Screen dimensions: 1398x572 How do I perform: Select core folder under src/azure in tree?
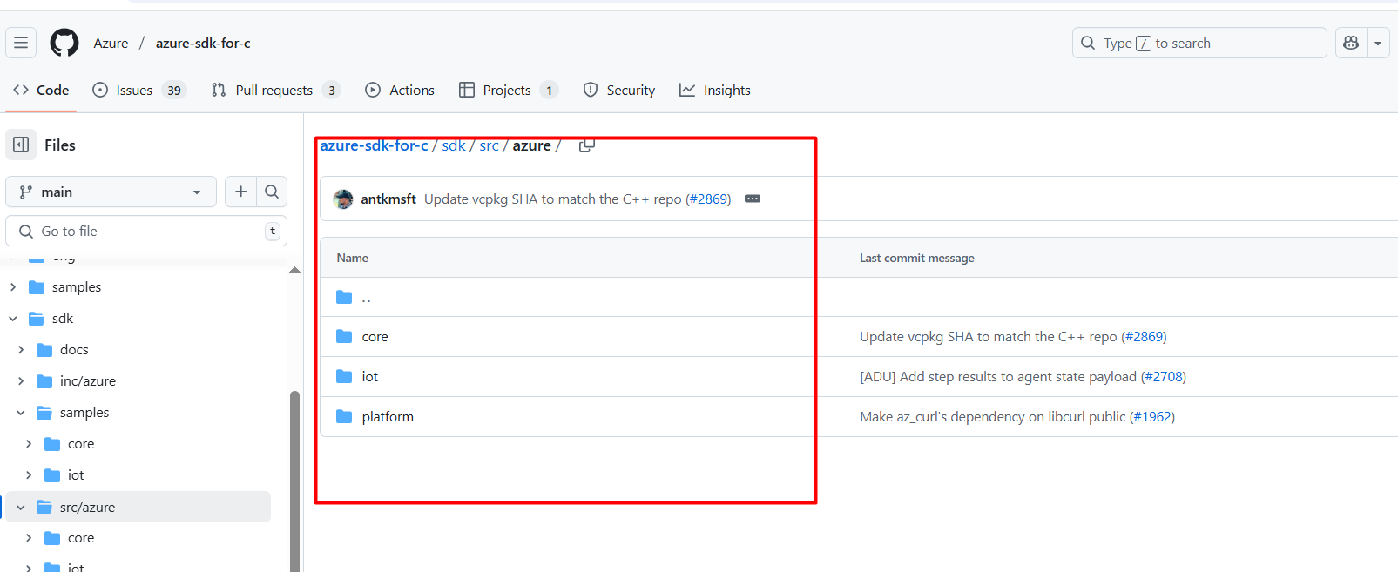tap(81, 538)
